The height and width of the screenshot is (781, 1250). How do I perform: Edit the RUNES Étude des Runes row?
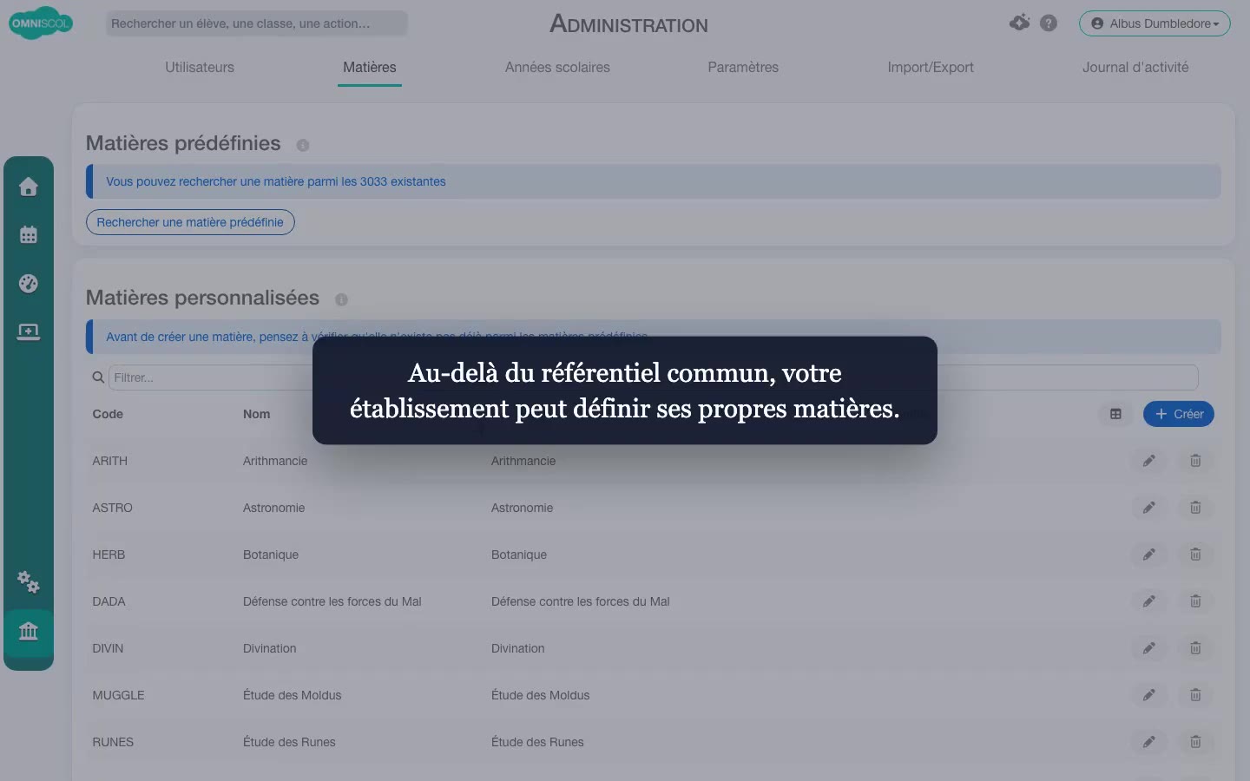pos(1149,742)
